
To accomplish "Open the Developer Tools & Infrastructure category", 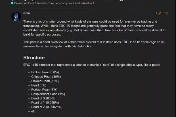I will point(34,3).
